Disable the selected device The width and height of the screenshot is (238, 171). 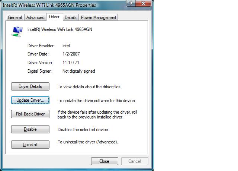point(30,129)
